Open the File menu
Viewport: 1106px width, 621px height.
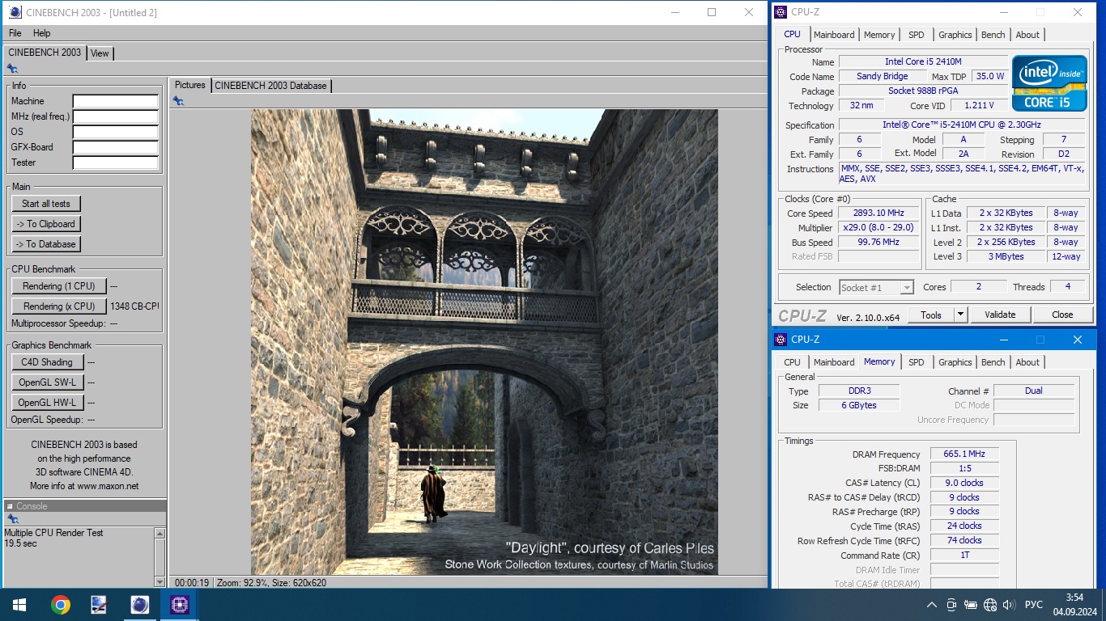(15, 33)
